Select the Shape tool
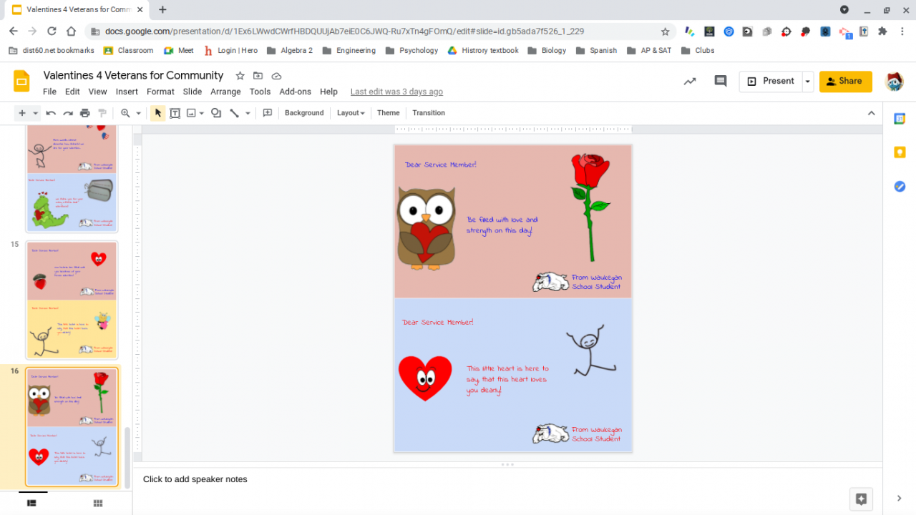Image resolution: width=916 pixels, height=515 pixels. click(x=216, y=113)
